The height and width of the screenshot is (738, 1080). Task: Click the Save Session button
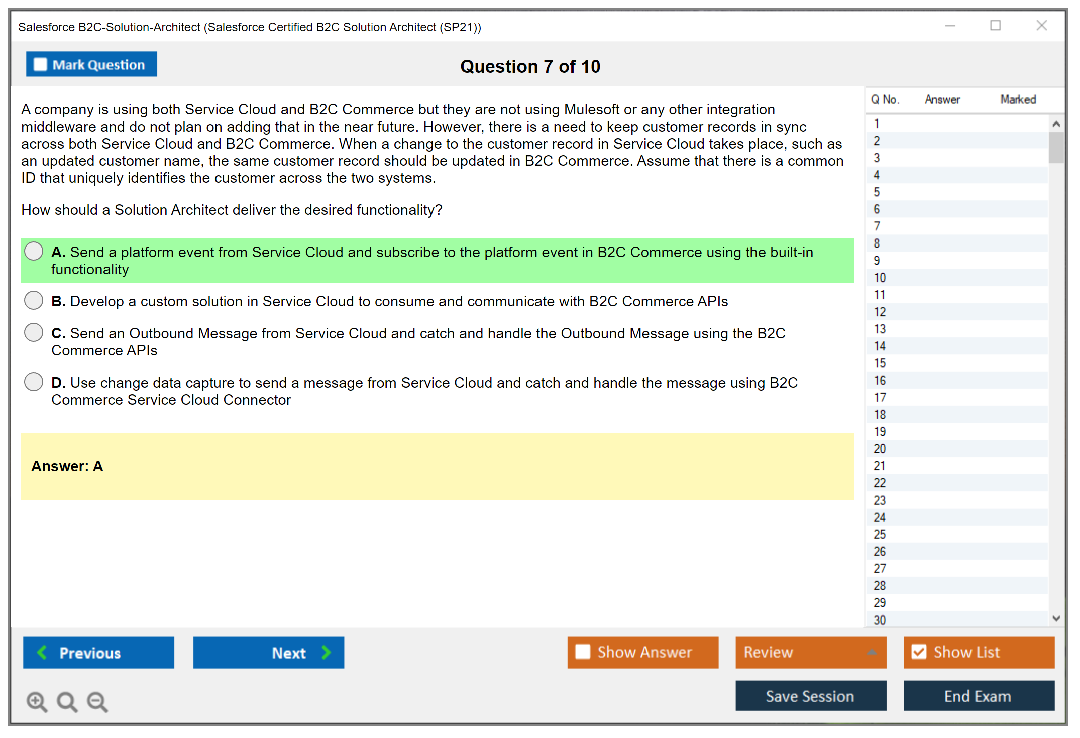810,696
